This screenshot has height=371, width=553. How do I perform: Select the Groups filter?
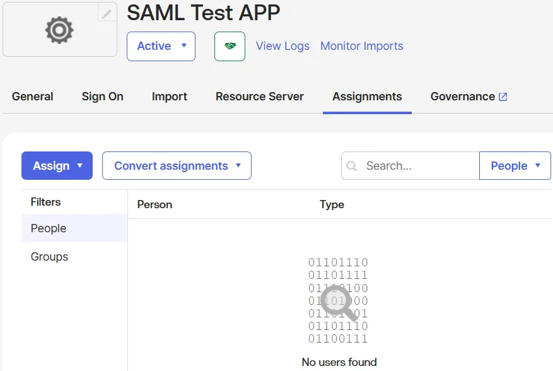[x=74, y=257]
